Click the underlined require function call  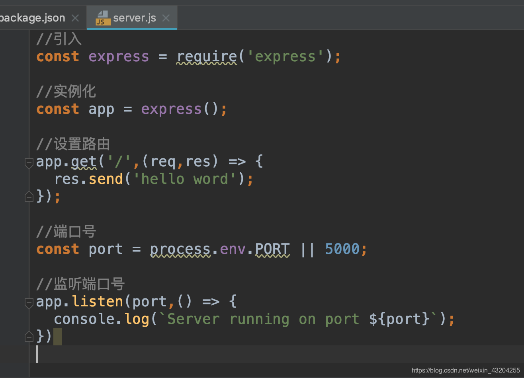(207, 57)
